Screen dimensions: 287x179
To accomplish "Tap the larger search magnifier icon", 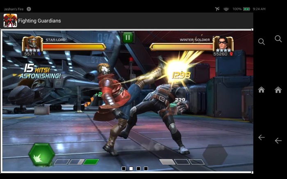I will coord(278,39).
